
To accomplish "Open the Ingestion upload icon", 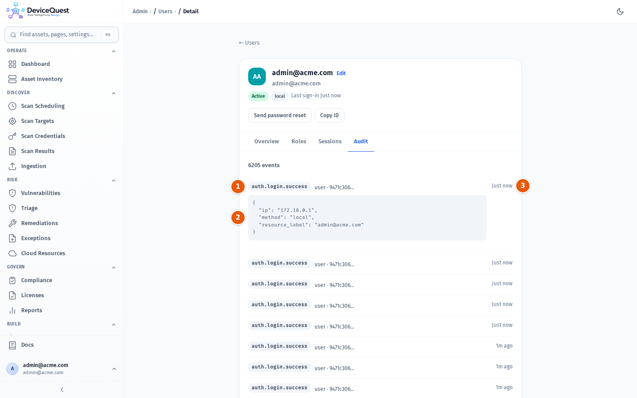I will (12, 166).
